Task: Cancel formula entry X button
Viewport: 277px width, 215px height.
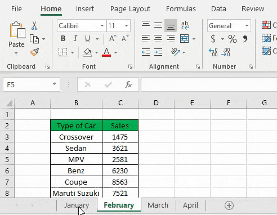Action: coord(88,84)
